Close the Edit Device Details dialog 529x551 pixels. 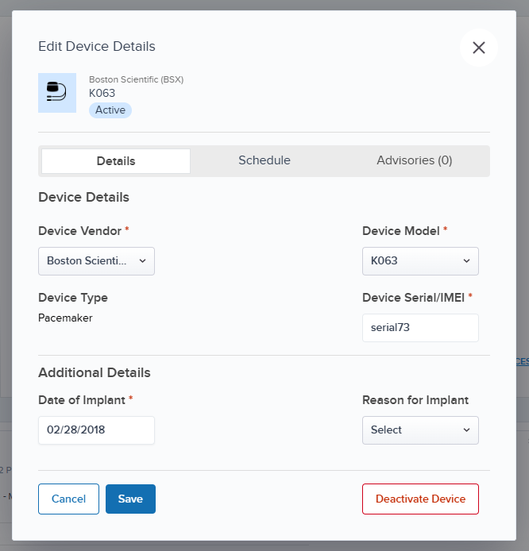pos(478,48)
